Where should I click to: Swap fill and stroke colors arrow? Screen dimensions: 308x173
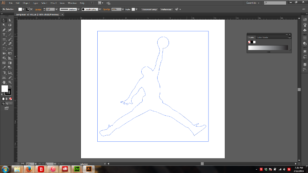[x=10, y=86]
